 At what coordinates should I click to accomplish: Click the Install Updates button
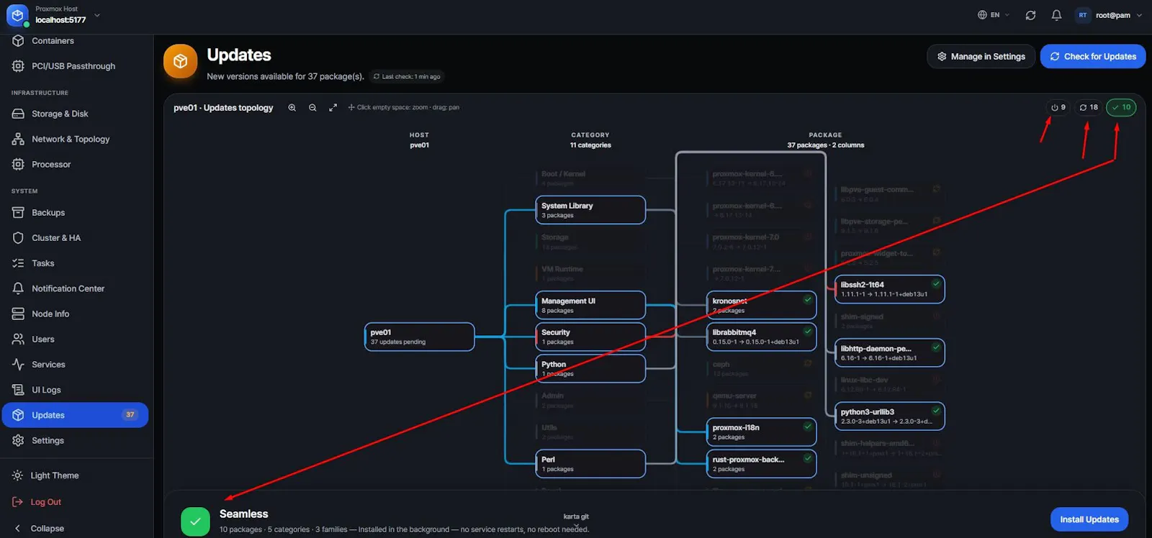[x=1089, y=519]
